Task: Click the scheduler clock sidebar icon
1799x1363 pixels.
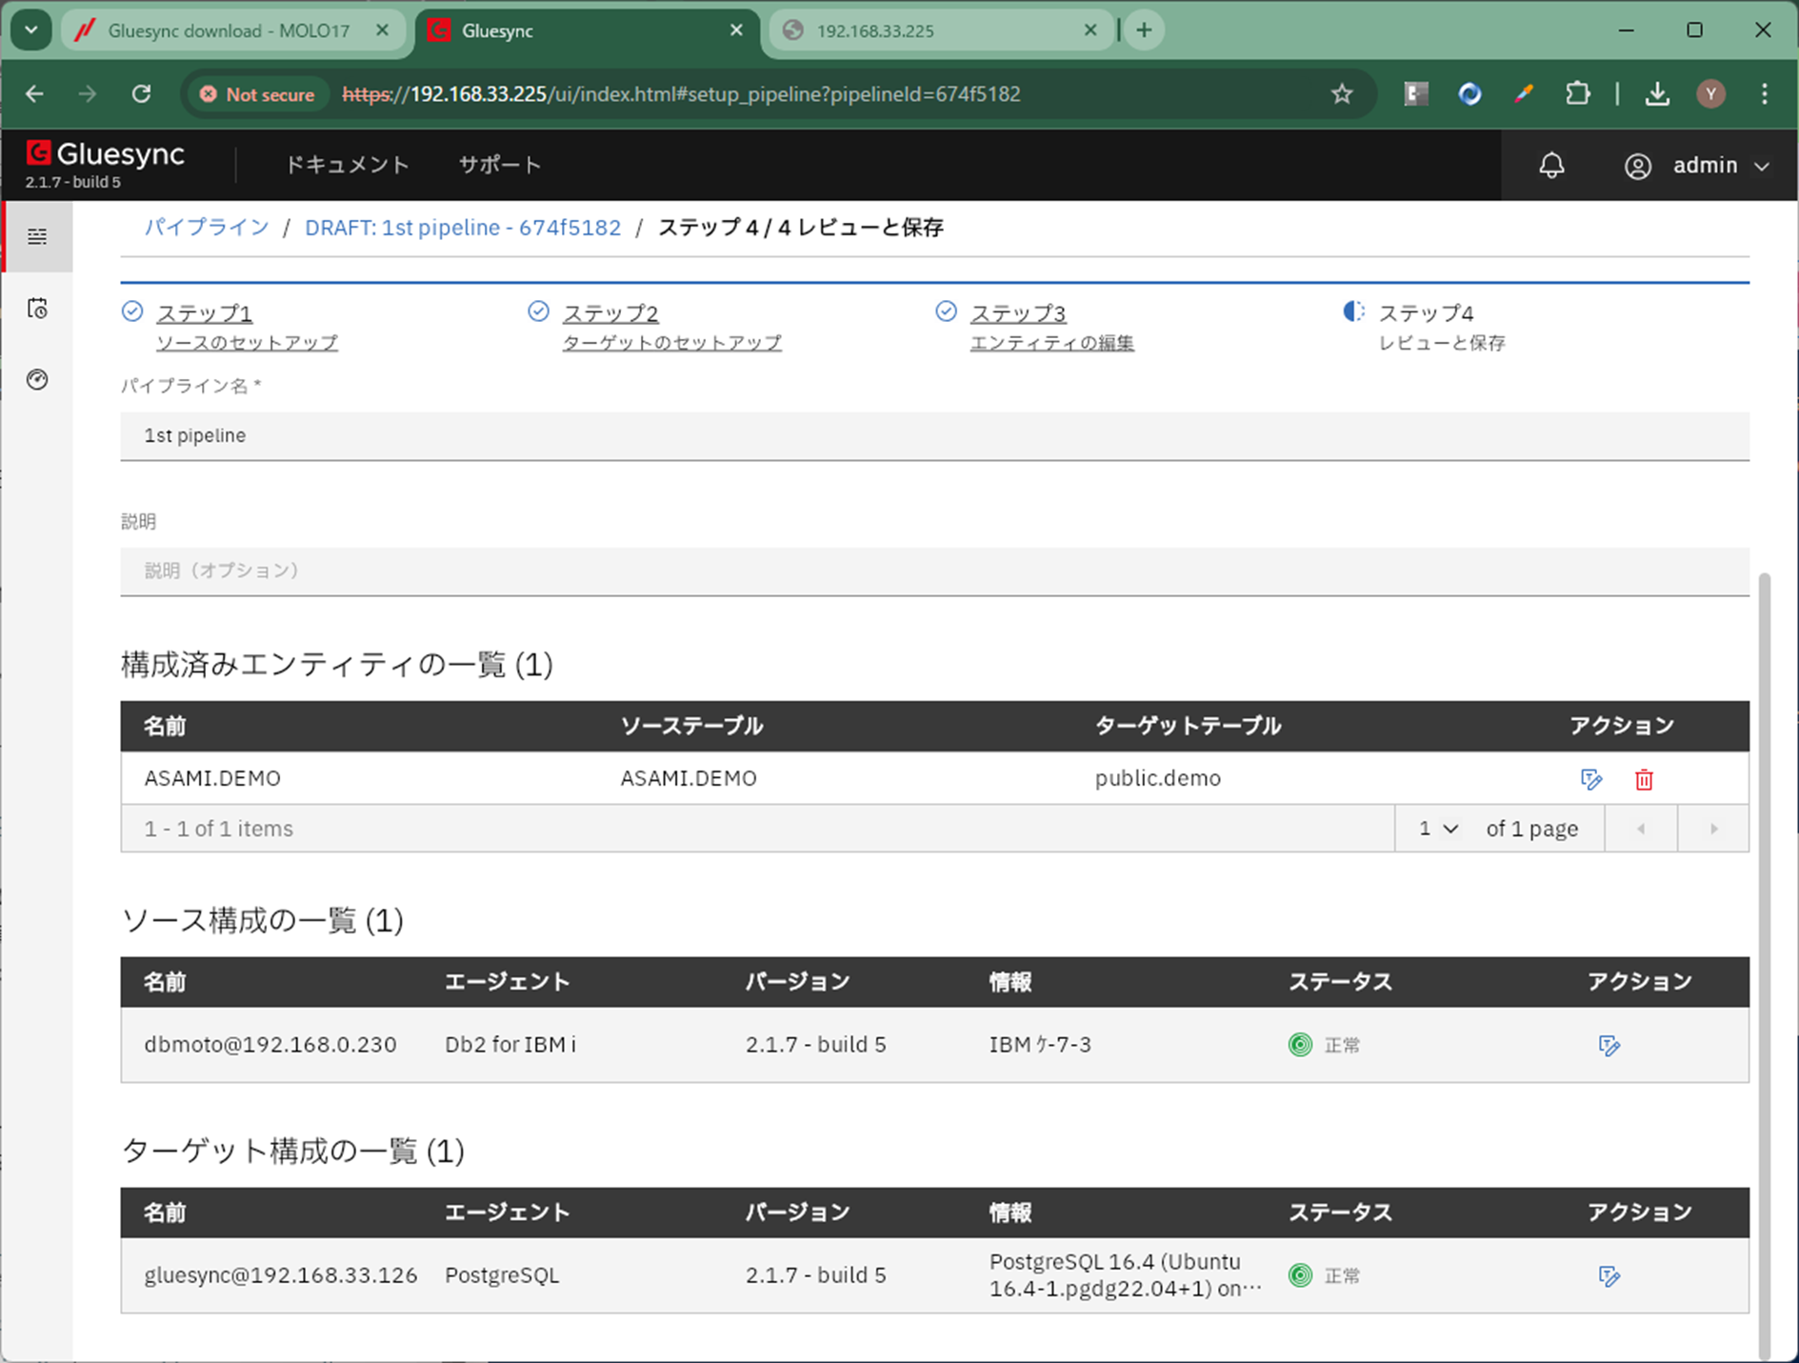Action: 37,309
